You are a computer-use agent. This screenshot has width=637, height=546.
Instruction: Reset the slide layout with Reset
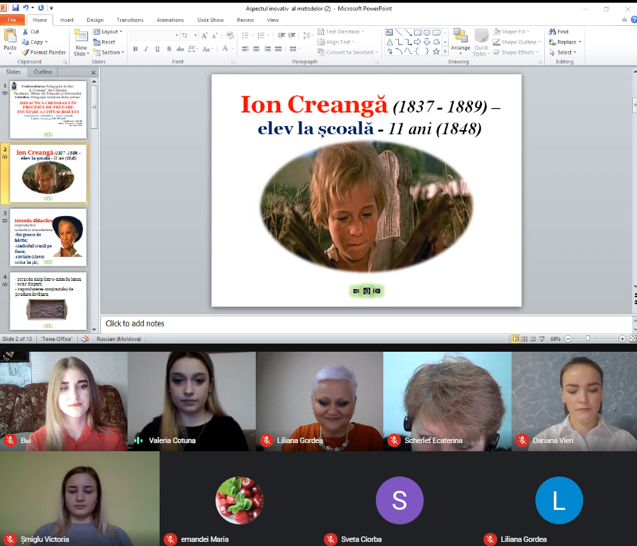click(x=104, y=42)
